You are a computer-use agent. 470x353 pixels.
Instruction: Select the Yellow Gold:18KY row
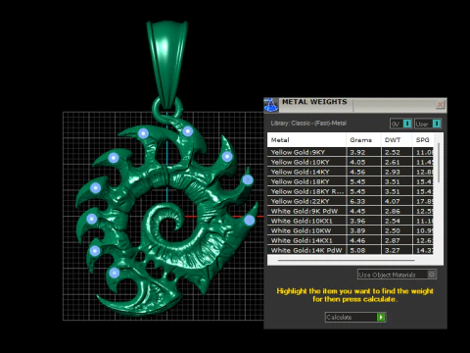[351, 181]
